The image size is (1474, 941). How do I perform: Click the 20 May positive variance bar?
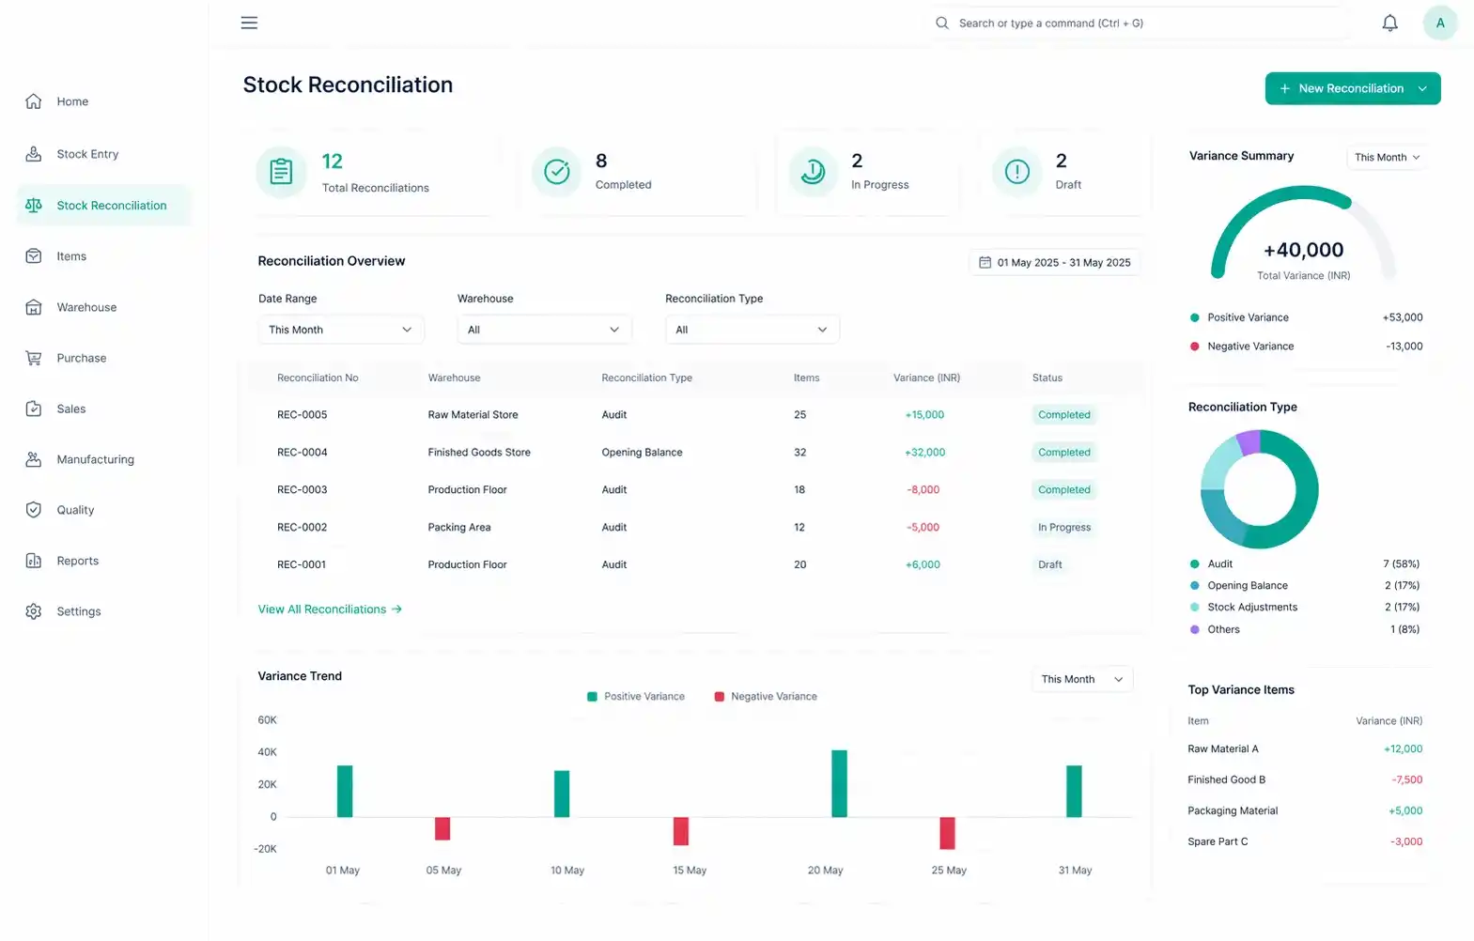839,783
